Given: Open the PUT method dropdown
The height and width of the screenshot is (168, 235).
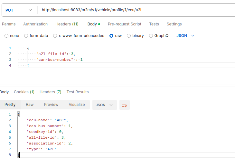Looking at the screenshot, I should coord(19,10).
